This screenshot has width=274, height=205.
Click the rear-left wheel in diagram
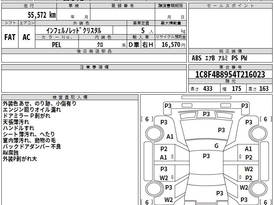click(154, 189)
